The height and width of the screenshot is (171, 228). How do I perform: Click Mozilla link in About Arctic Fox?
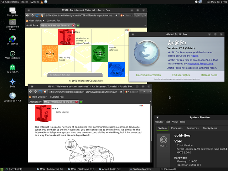(195, 56)
